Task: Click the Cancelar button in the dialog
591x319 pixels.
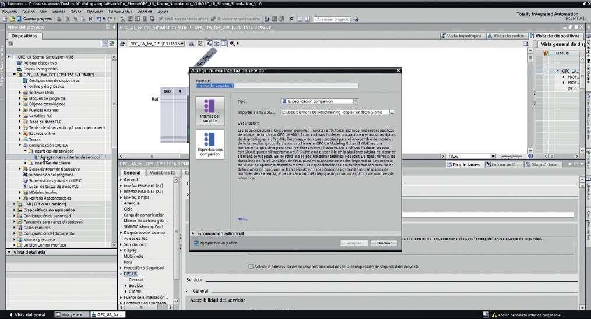Action: pyautogui.click(x=384, y=243)
